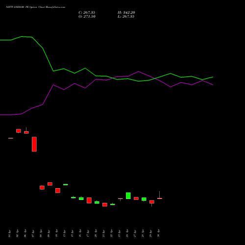The image size is (245, 245).
Task: Select the small green candle above 15 Apr
Action: click(73, 197)
